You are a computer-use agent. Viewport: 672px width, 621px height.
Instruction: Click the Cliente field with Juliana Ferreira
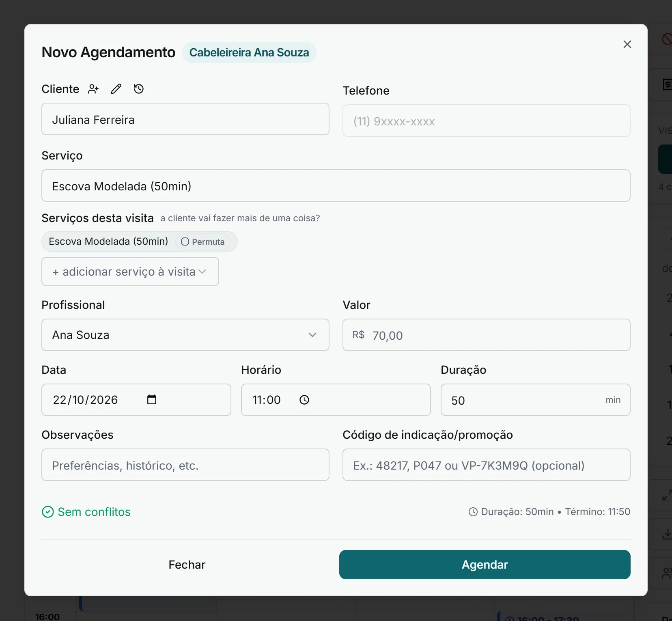pyautogui.click(x=185, y=119)
